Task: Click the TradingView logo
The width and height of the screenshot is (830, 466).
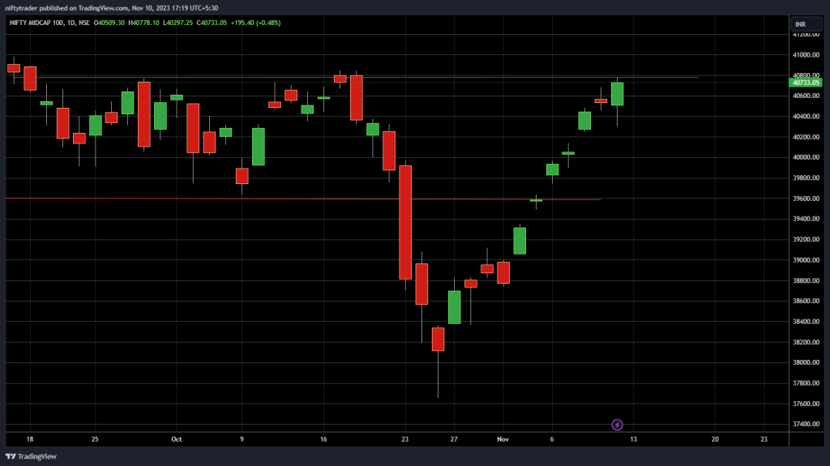Action: (x=11, y=456)
